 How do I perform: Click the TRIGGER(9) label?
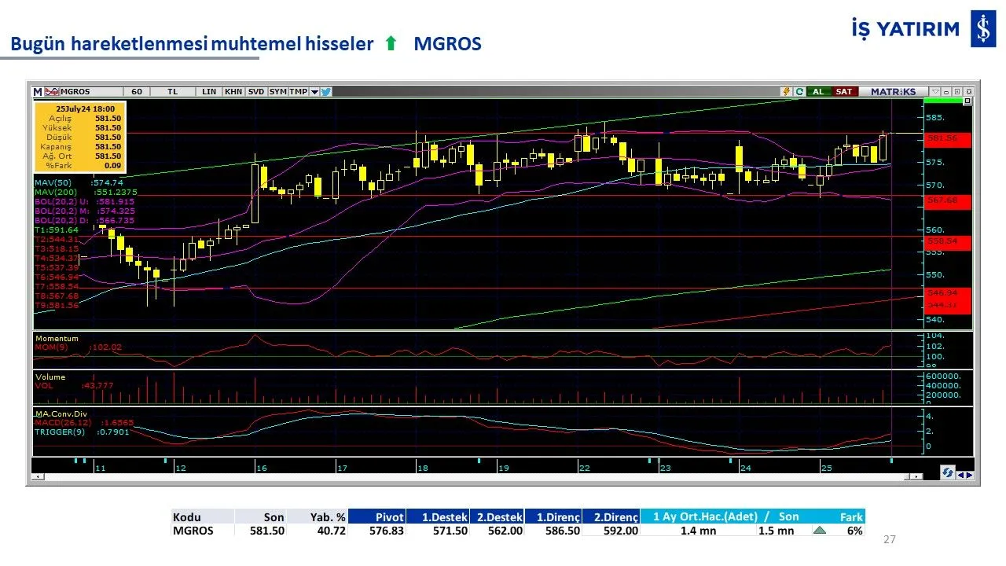[60, 432]
